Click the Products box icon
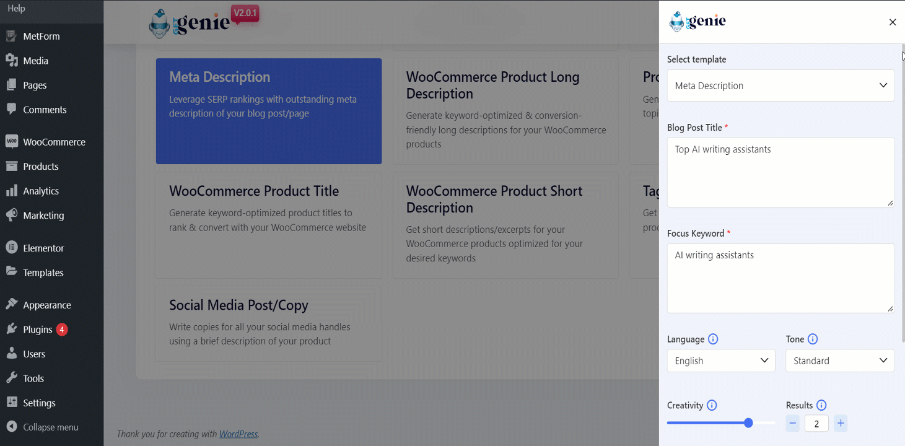The width and height of the screenshot is (905, 446). [11, 166]
